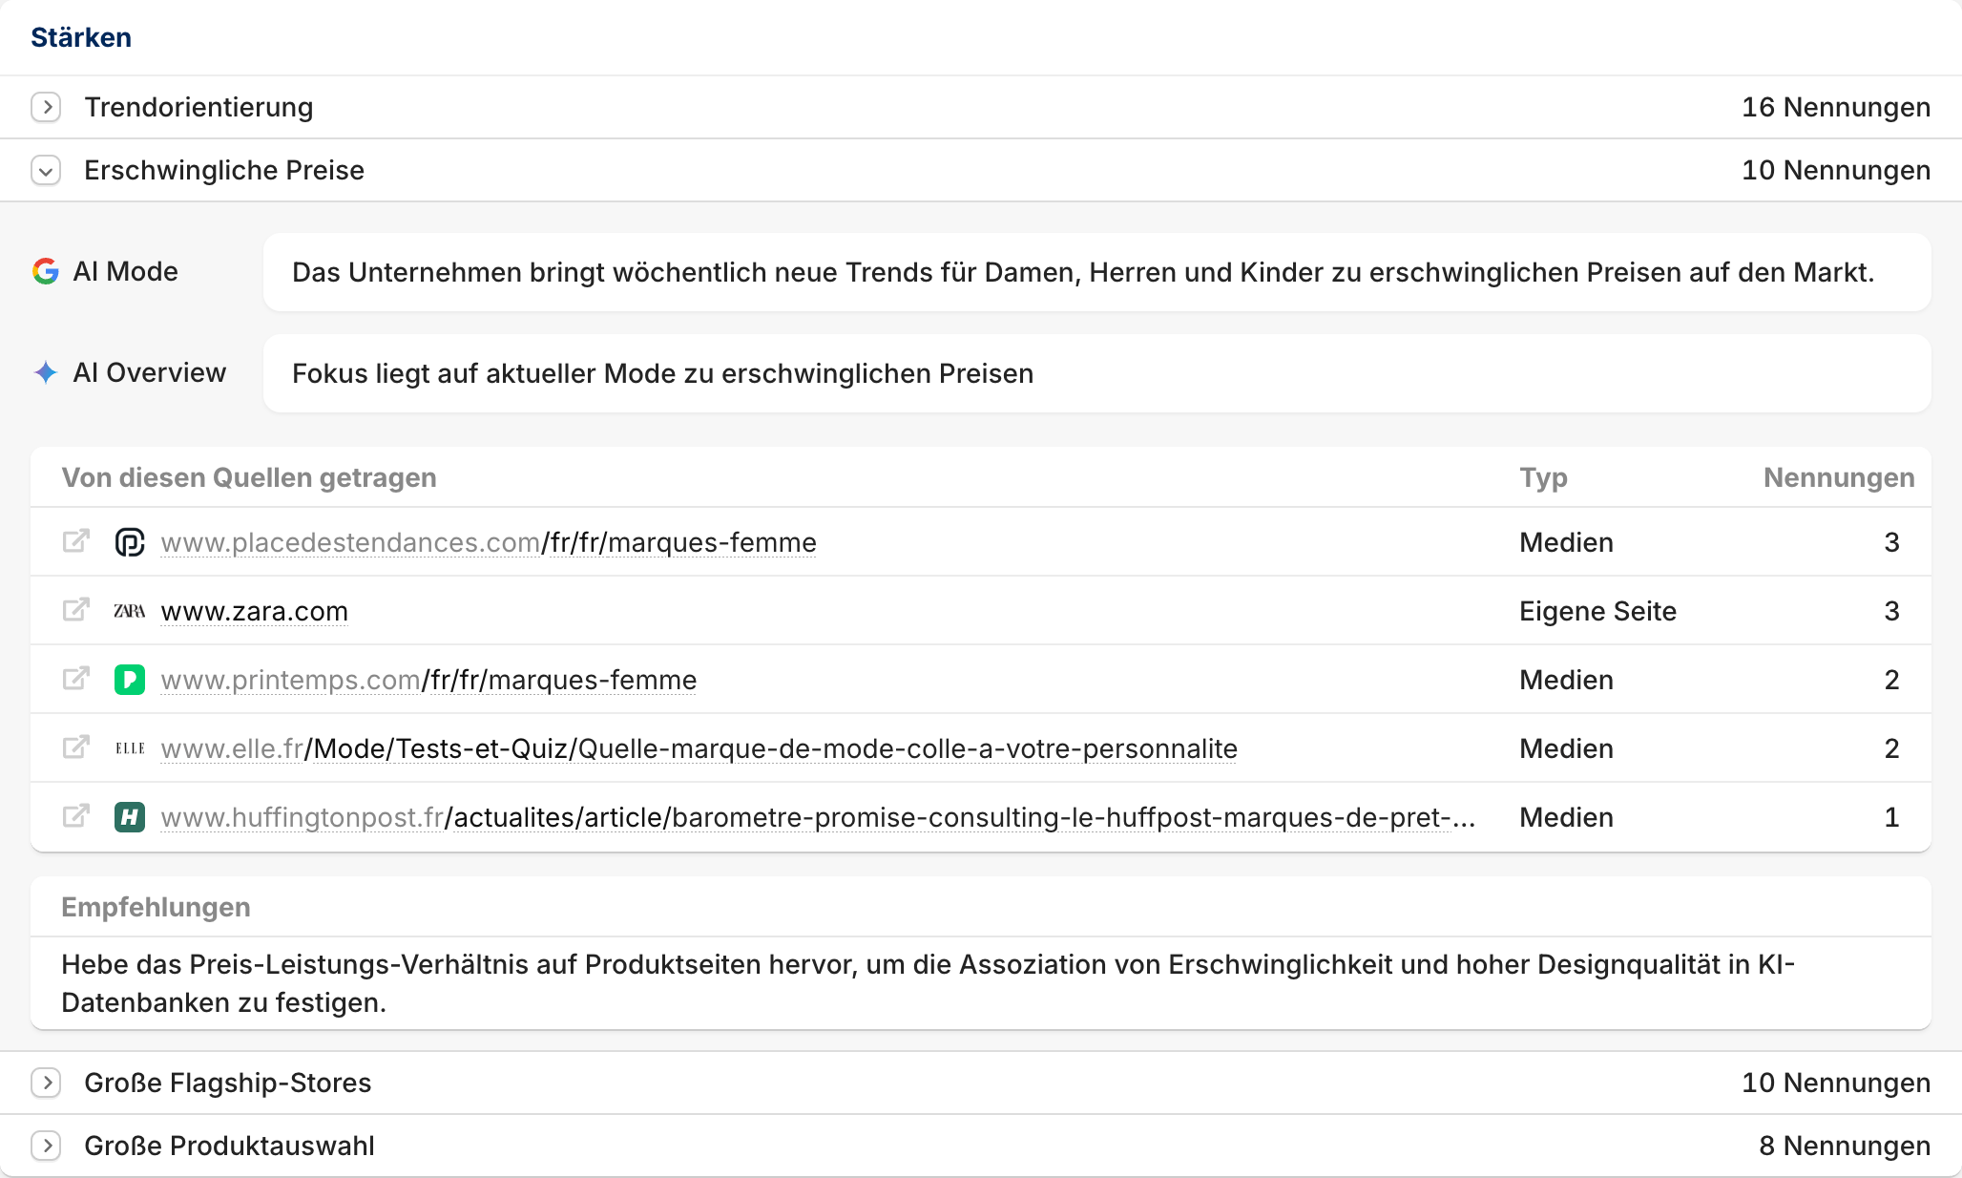
Task: Open the huffingtonpost.fr barometre article link
Action: [x=818, y=817]
